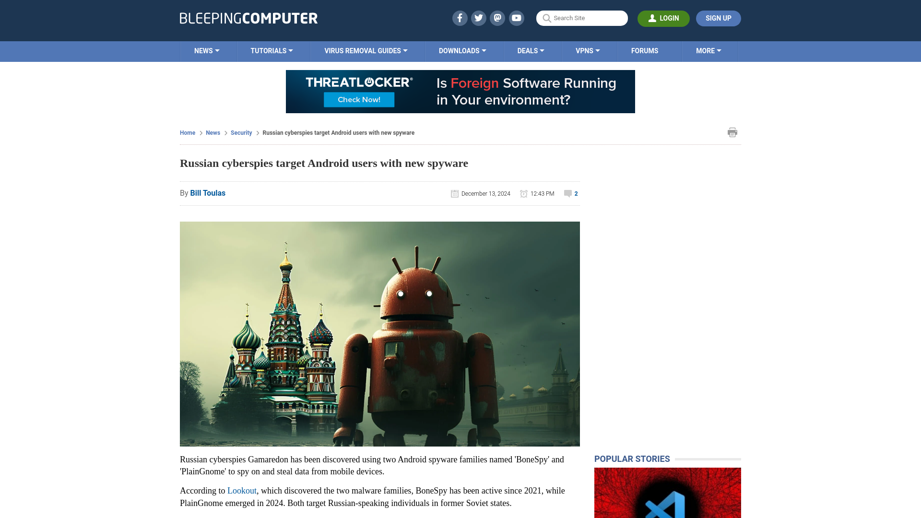The width and height of the screenshot is (921, 518).
Task: Expand the VIRUS REMOVAL GUIDES dropdown
Action: click(x=366, y=50)
